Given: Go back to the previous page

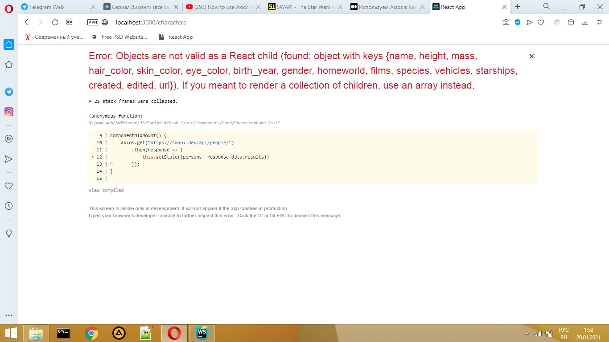Looking at the screenshot, I should pyautogui.click(x=26, y=22).
